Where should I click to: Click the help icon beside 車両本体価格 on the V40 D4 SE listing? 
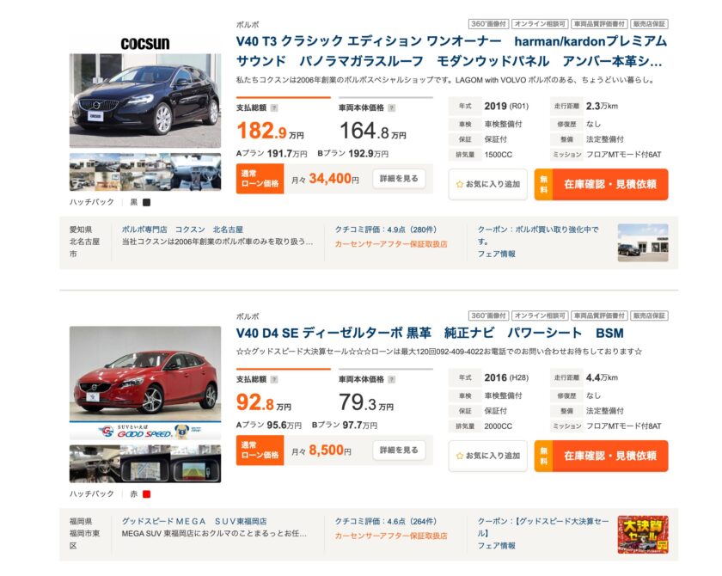pyautogui.click(x=391, y=379)
